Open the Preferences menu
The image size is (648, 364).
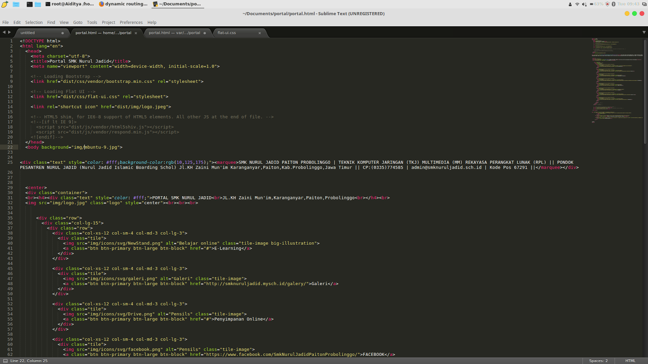point(131,22)
